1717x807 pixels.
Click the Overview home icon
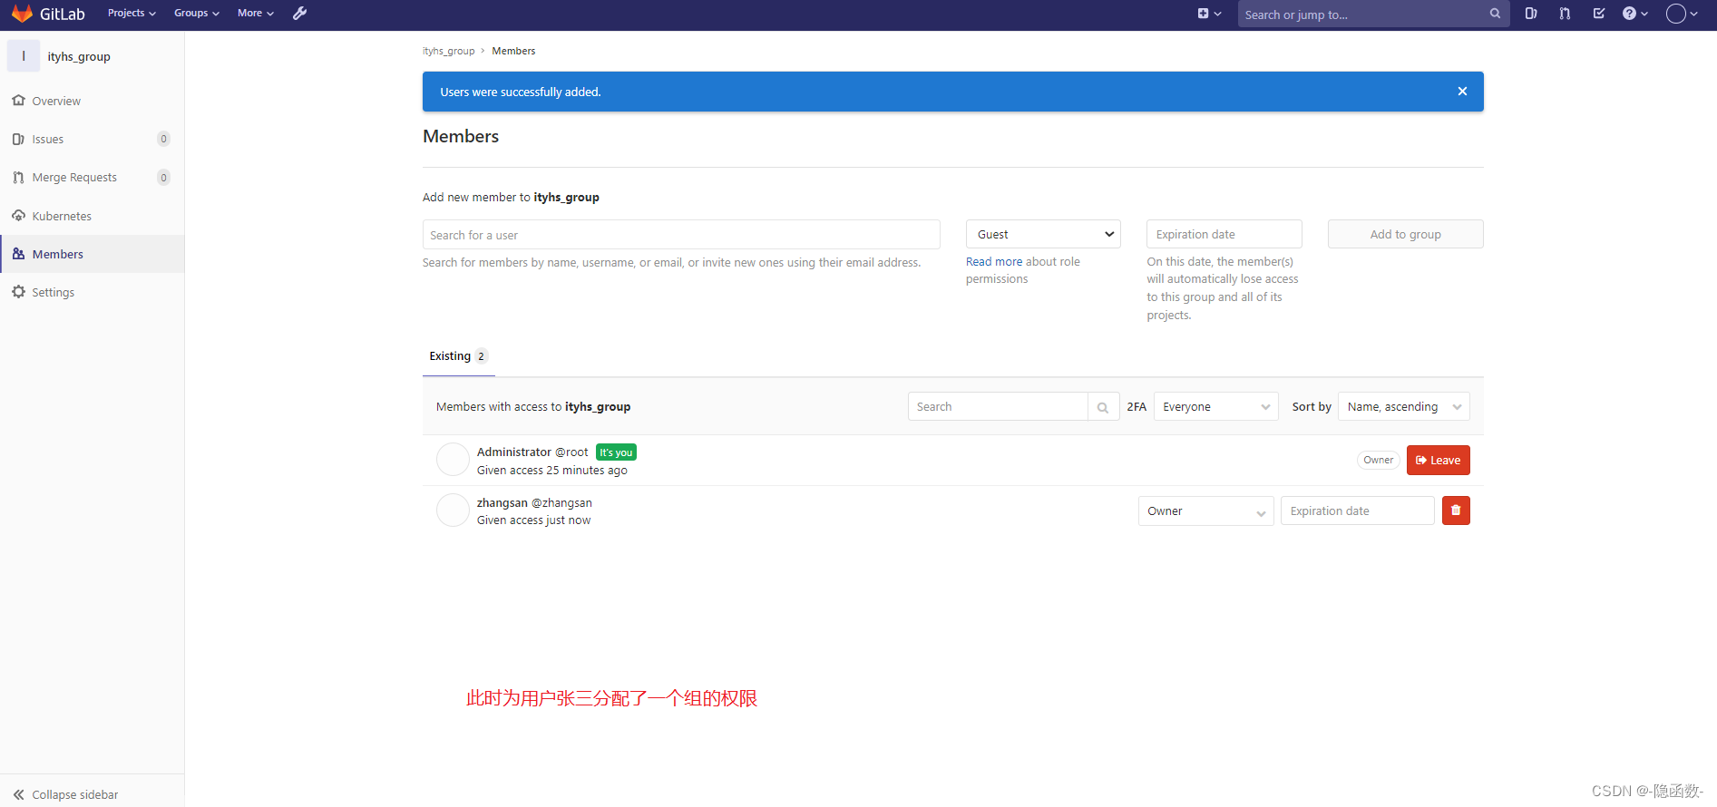coord(18,101)
